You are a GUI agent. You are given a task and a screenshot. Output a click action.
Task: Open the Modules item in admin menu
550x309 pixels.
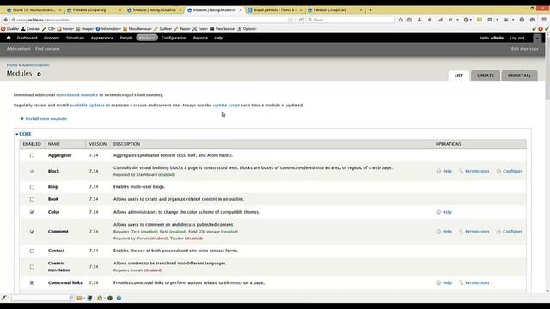click(x=147, y=38)
